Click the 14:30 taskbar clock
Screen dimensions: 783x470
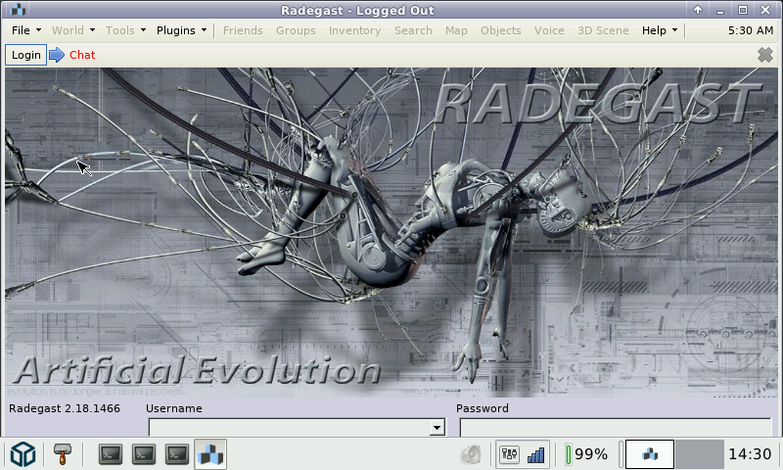[750, 454]
